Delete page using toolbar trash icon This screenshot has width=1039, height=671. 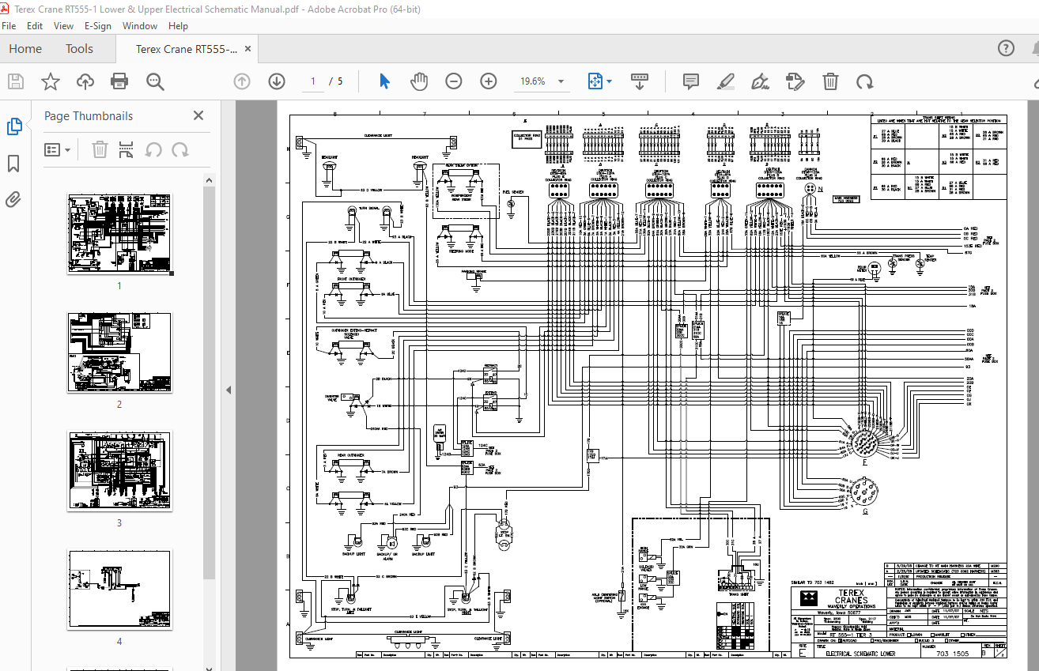[830, 81]
